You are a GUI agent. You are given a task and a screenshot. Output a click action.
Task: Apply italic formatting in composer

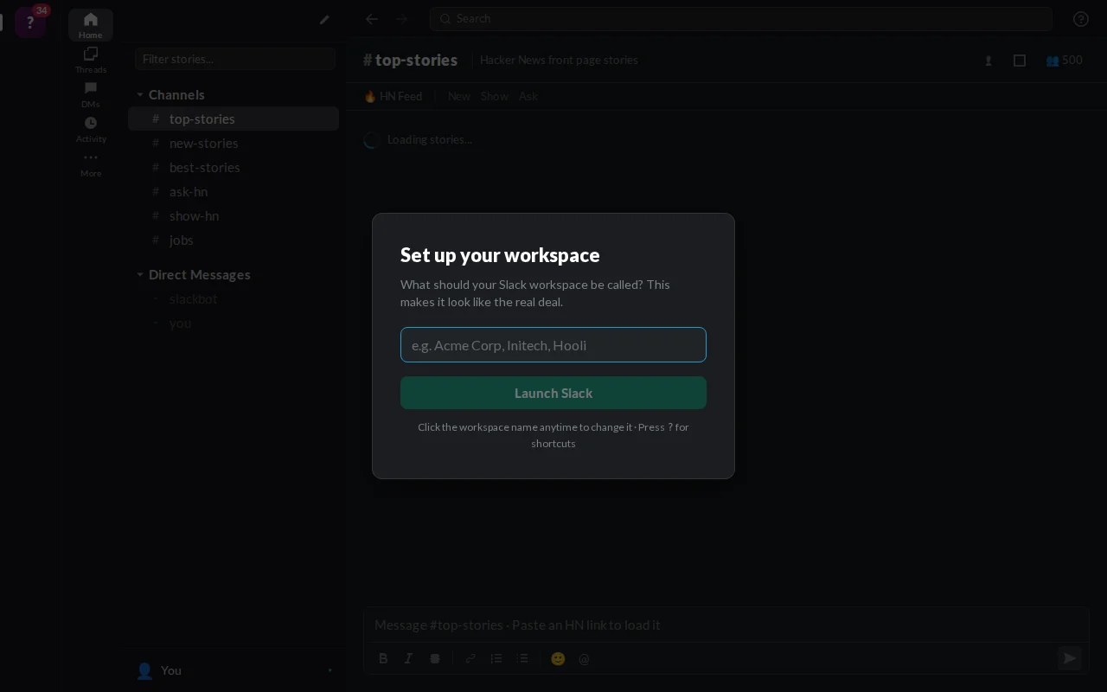click(409, 658)
